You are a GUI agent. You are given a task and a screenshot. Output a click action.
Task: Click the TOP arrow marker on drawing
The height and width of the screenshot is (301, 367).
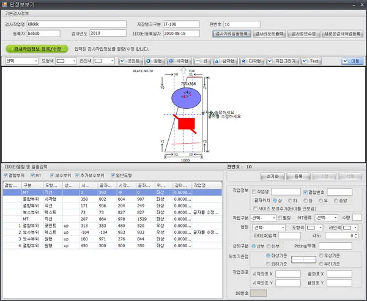point(183,70)
